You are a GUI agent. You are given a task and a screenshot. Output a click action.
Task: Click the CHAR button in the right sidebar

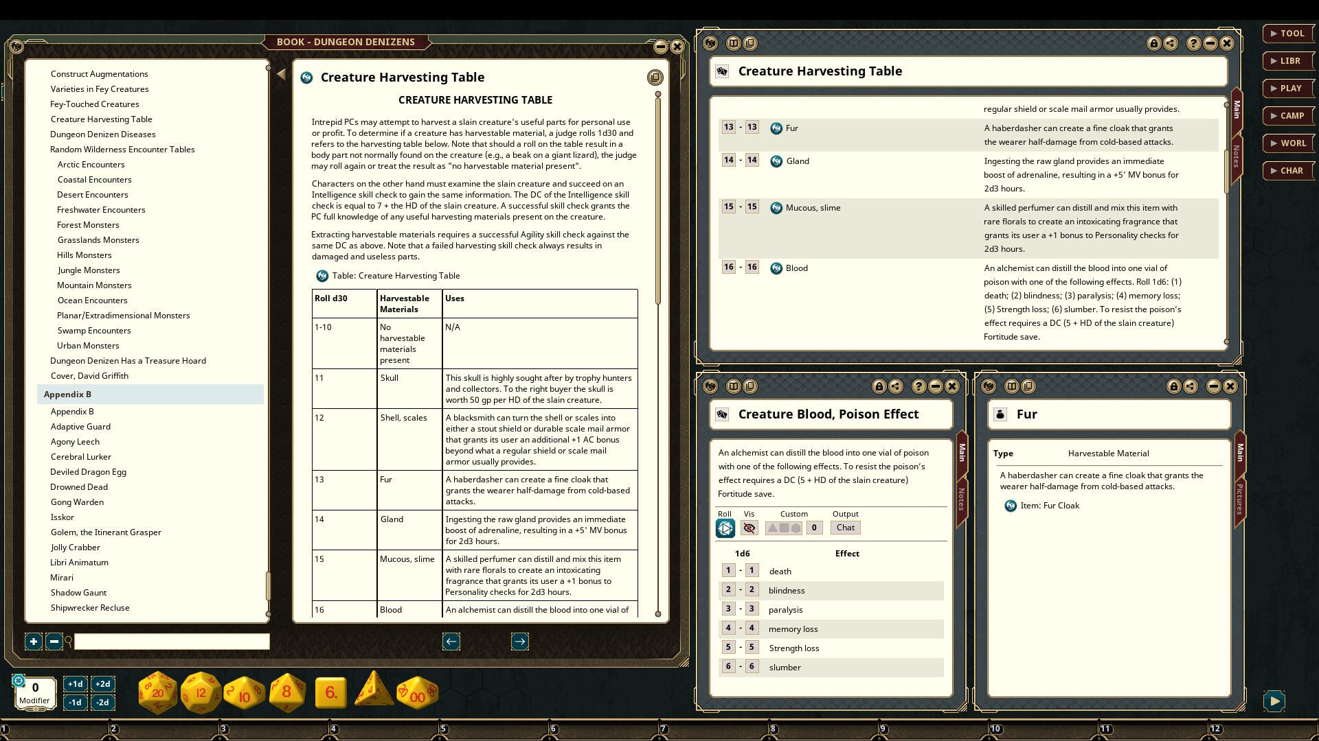[x=1289, y=170]
